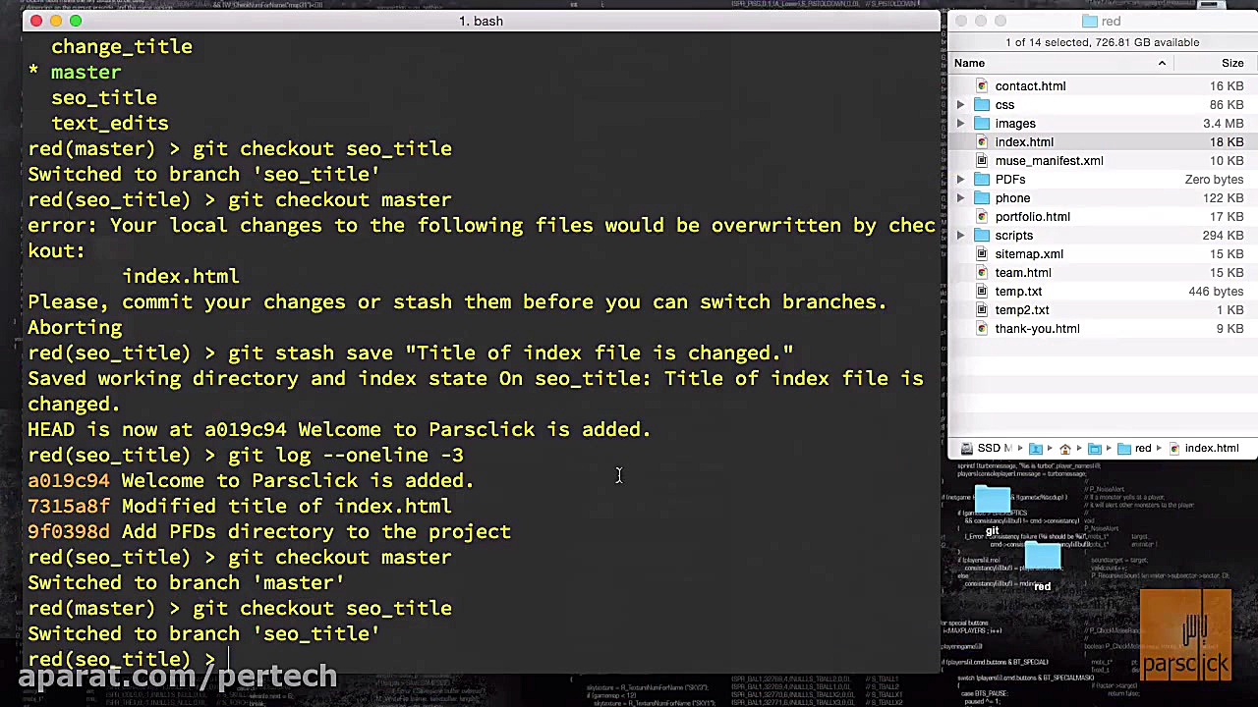This screenshot has height=707, width=1258.
Task: Click the css folder icon
Action: click(x=982, y=105)
